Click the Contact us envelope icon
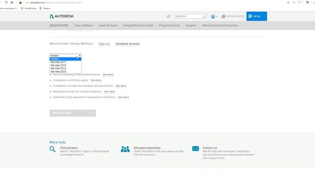The image size is (315, 177). tap(195, 148)
